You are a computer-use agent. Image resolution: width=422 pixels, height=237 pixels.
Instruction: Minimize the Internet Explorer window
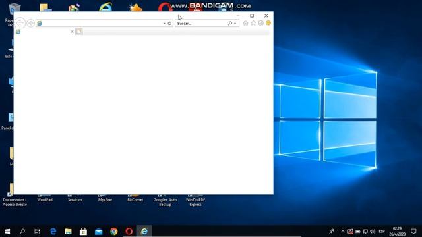pyautogui.click(x=237, y=16)
